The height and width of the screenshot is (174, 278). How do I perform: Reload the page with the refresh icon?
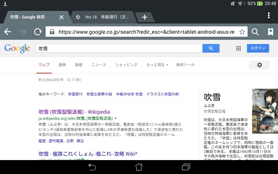[x=37, y=32]
